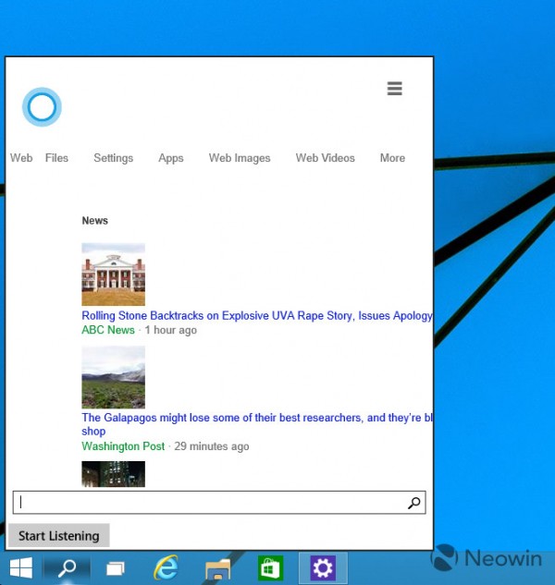Image resolution: width=555 pixels, height=585 pixels.
Task: Show Web Videos results
Action: point(325,158)
